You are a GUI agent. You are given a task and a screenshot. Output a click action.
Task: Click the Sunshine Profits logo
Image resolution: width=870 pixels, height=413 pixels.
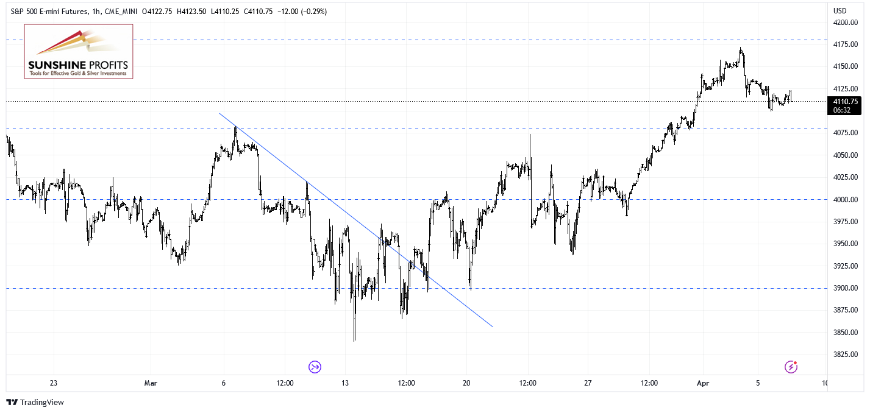79,52
